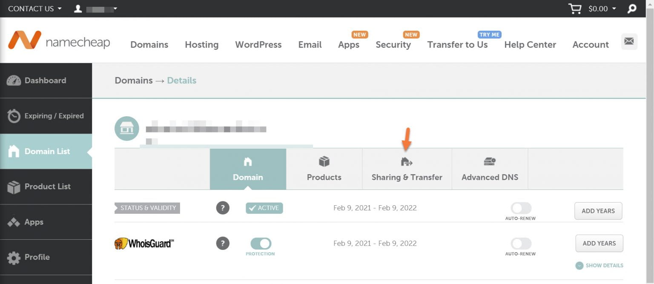Open the Transfer to Us page

(457, 45)
